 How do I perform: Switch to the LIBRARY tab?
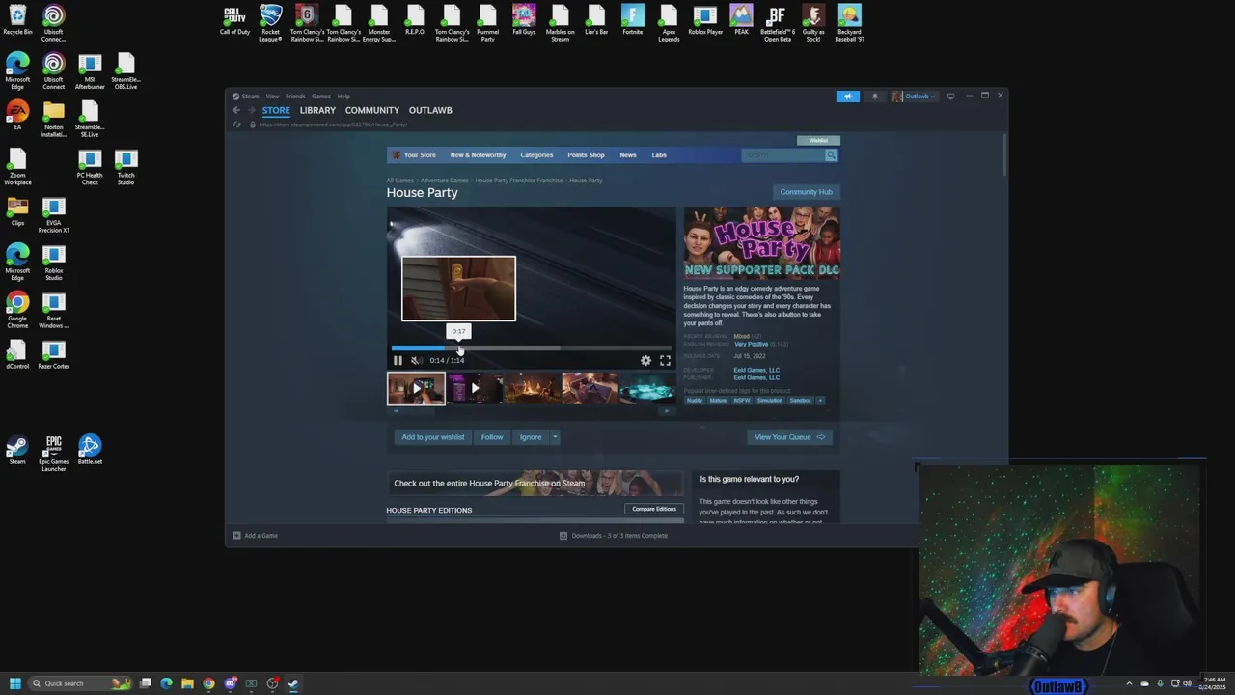[317, 110]
